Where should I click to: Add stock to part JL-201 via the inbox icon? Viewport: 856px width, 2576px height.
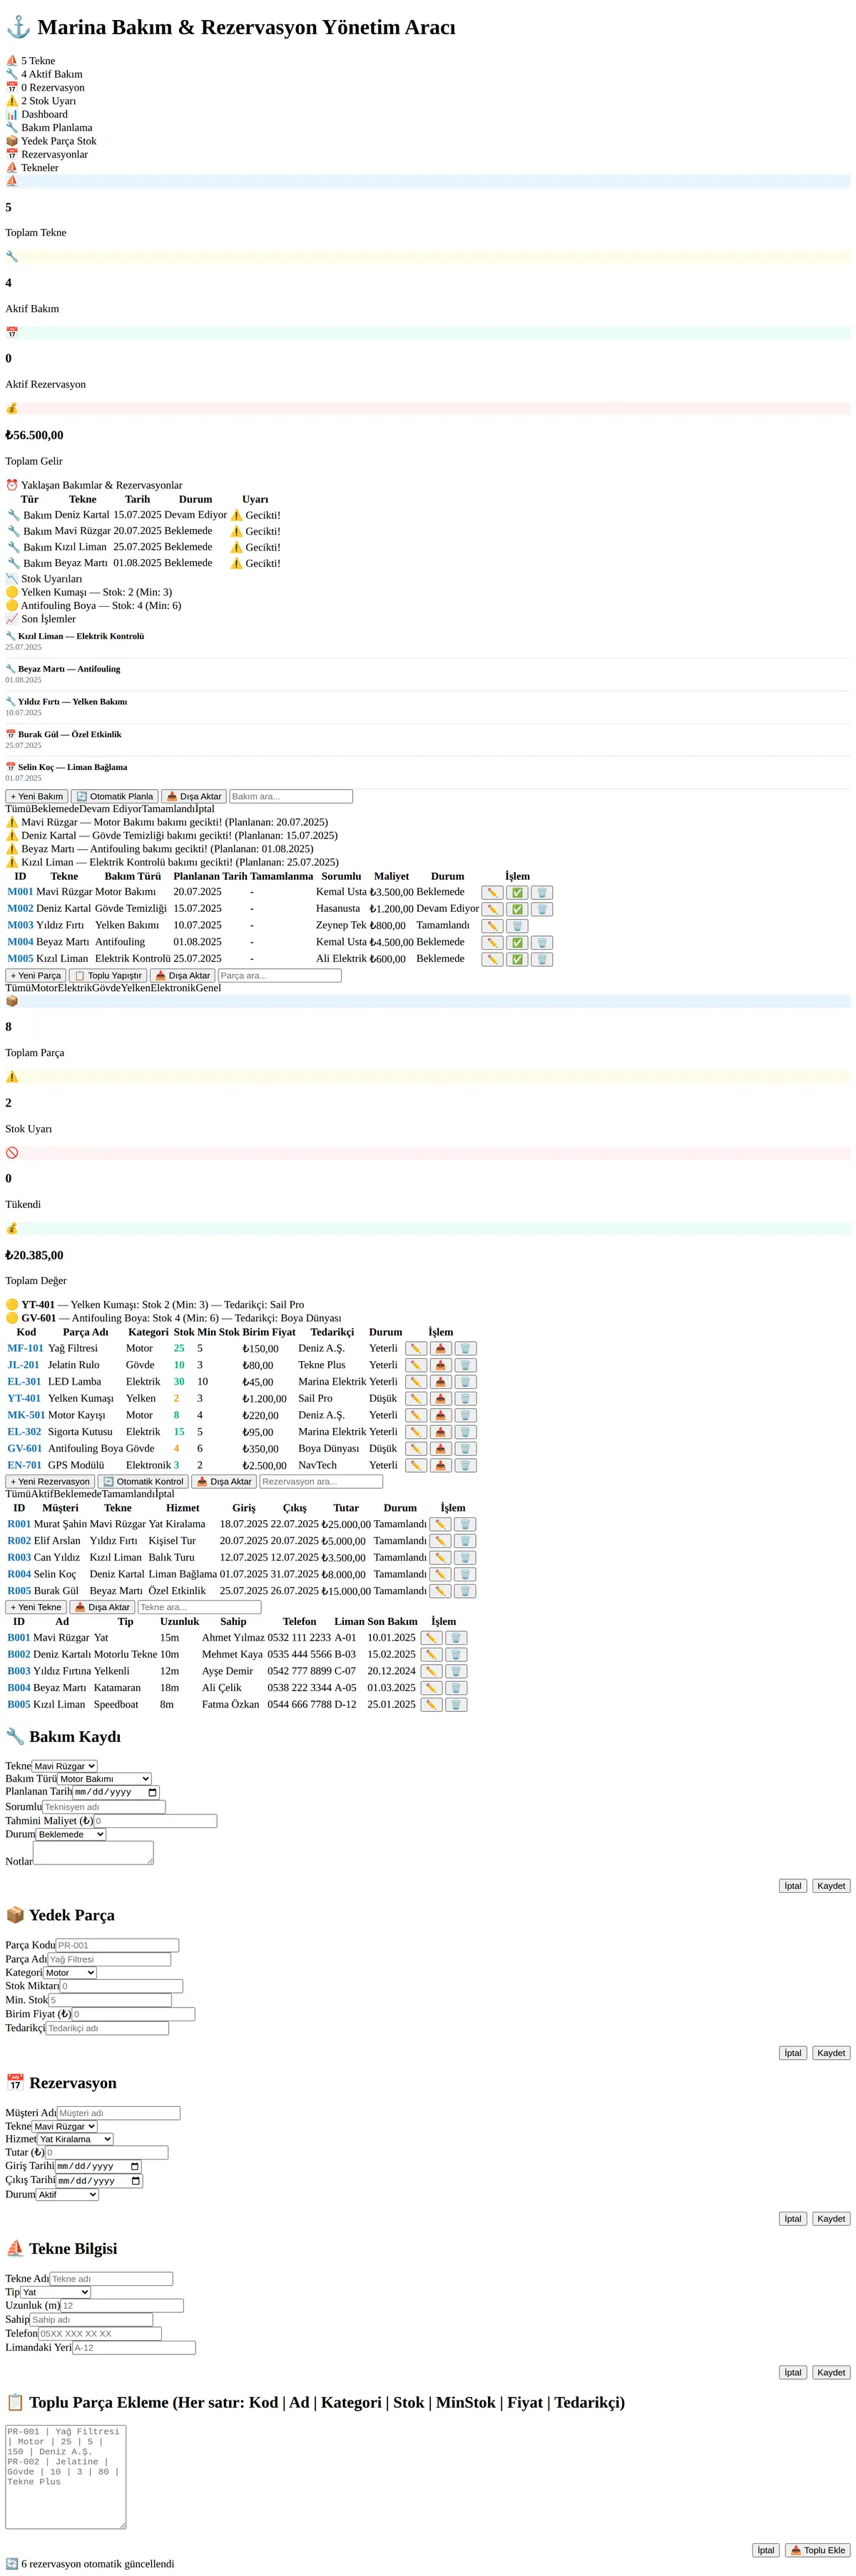click(440, 1366)
